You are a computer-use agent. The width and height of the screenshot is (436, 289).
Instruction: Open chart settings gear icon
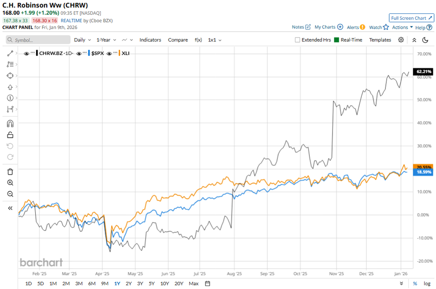click(401, 40)
